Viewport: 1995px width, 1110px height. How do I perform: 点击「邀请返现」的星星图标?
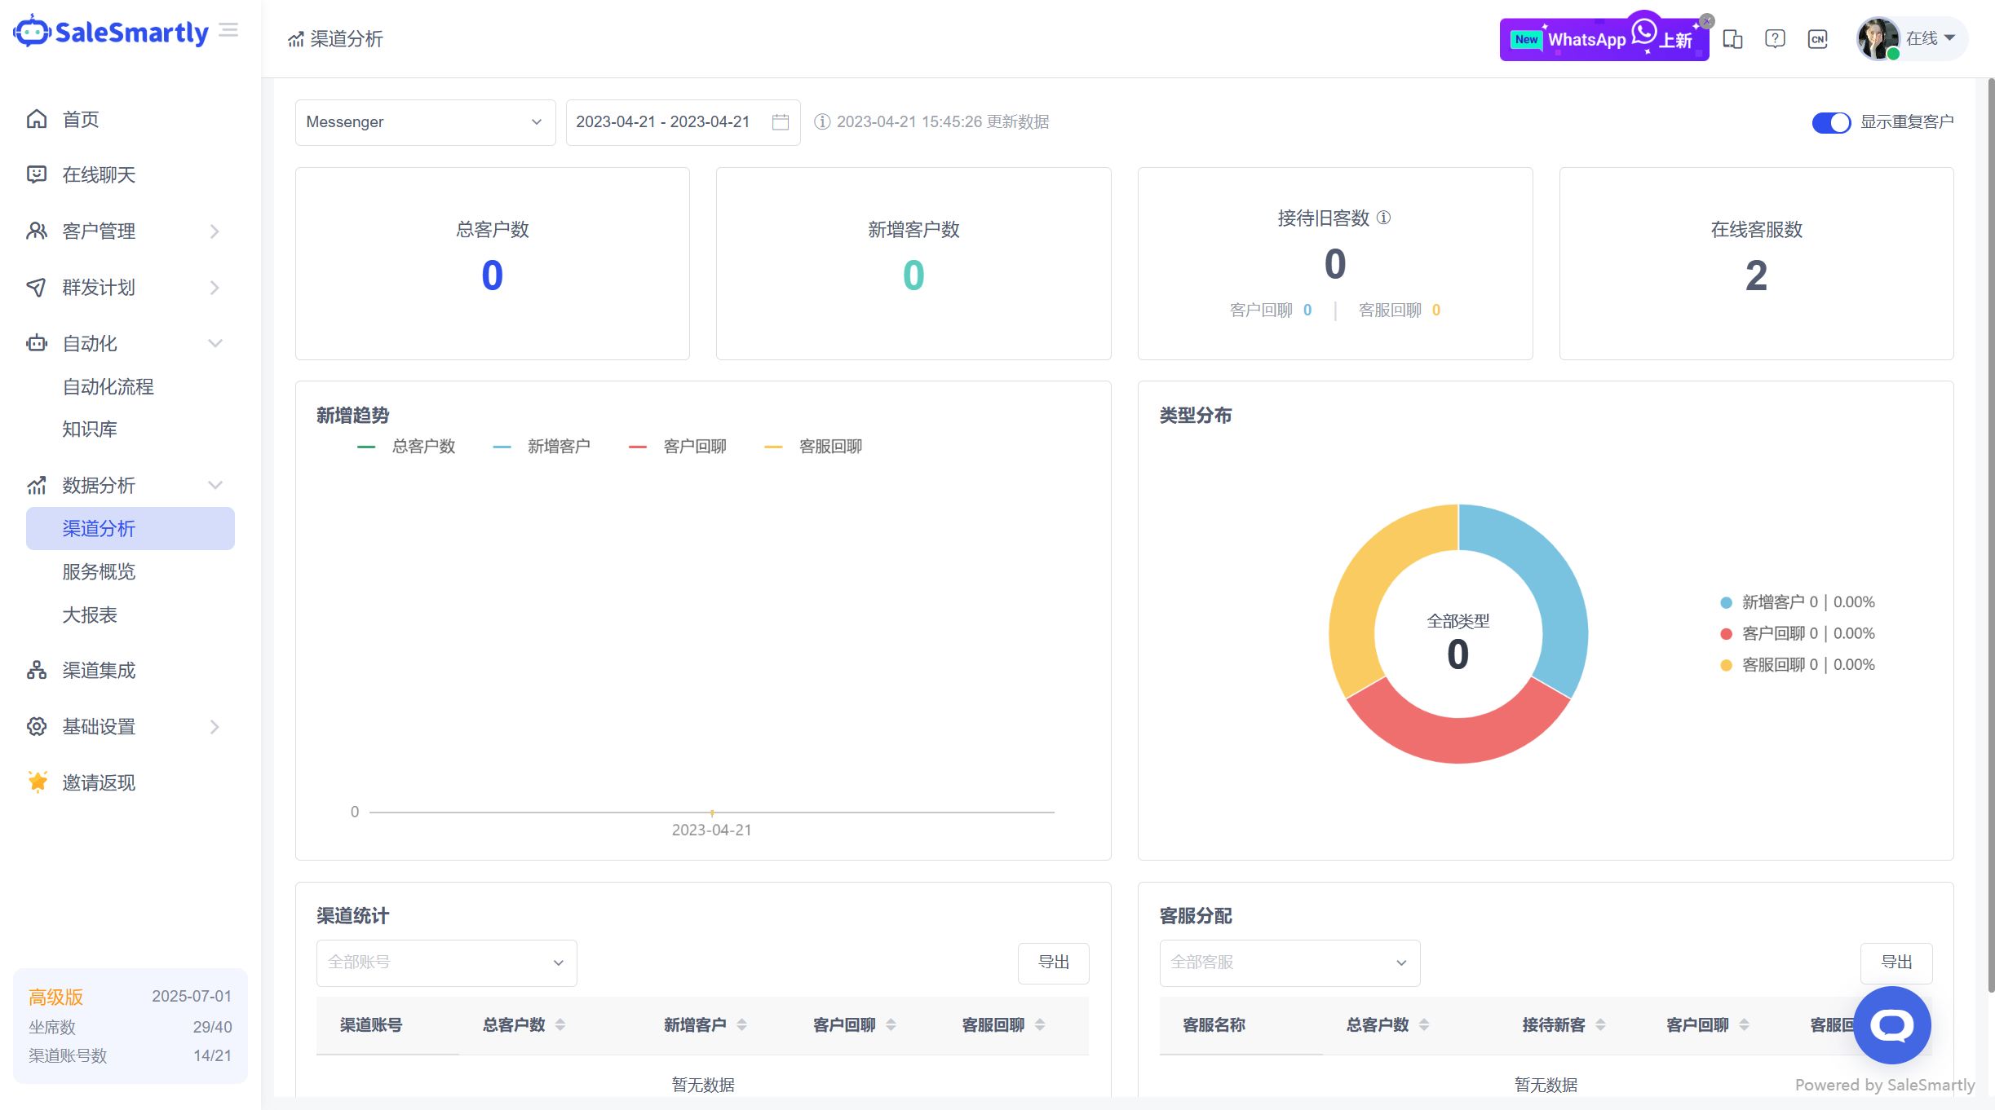pyautogui.click(x=37, y=782)
